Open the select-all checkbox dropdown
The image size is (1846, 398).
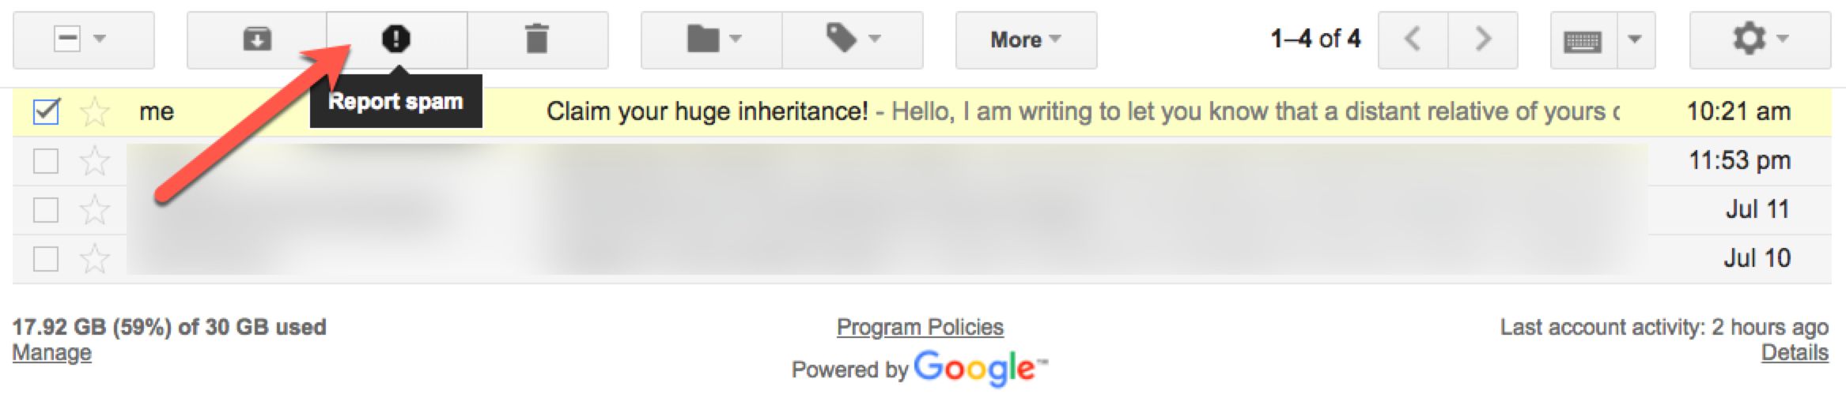tap(100, 39)
